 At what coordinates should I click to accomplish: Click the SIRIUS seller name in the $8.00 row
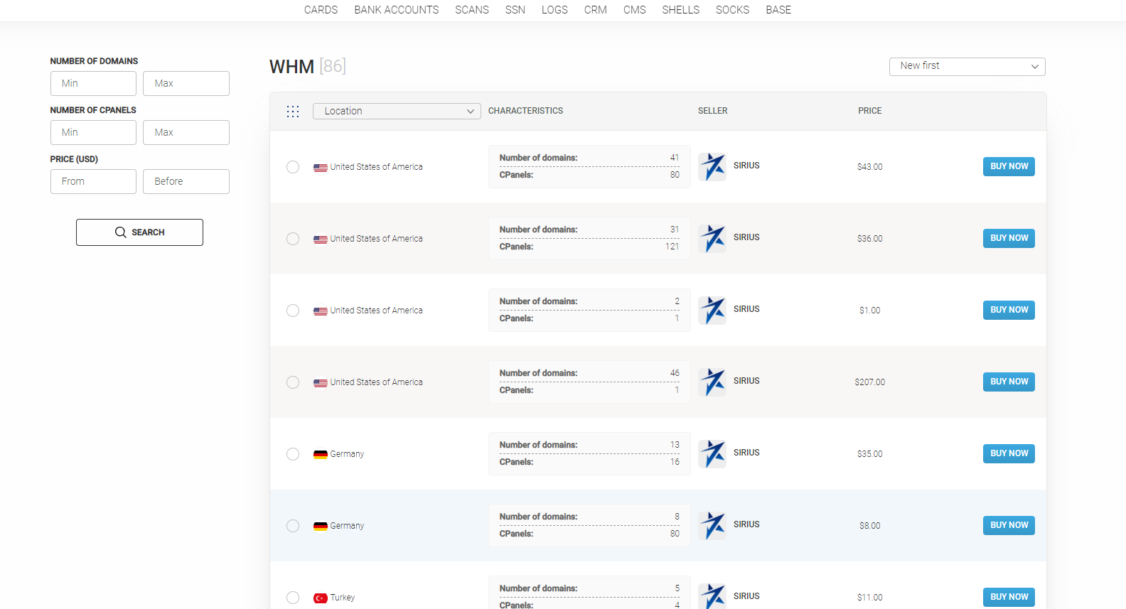(746, 524)
